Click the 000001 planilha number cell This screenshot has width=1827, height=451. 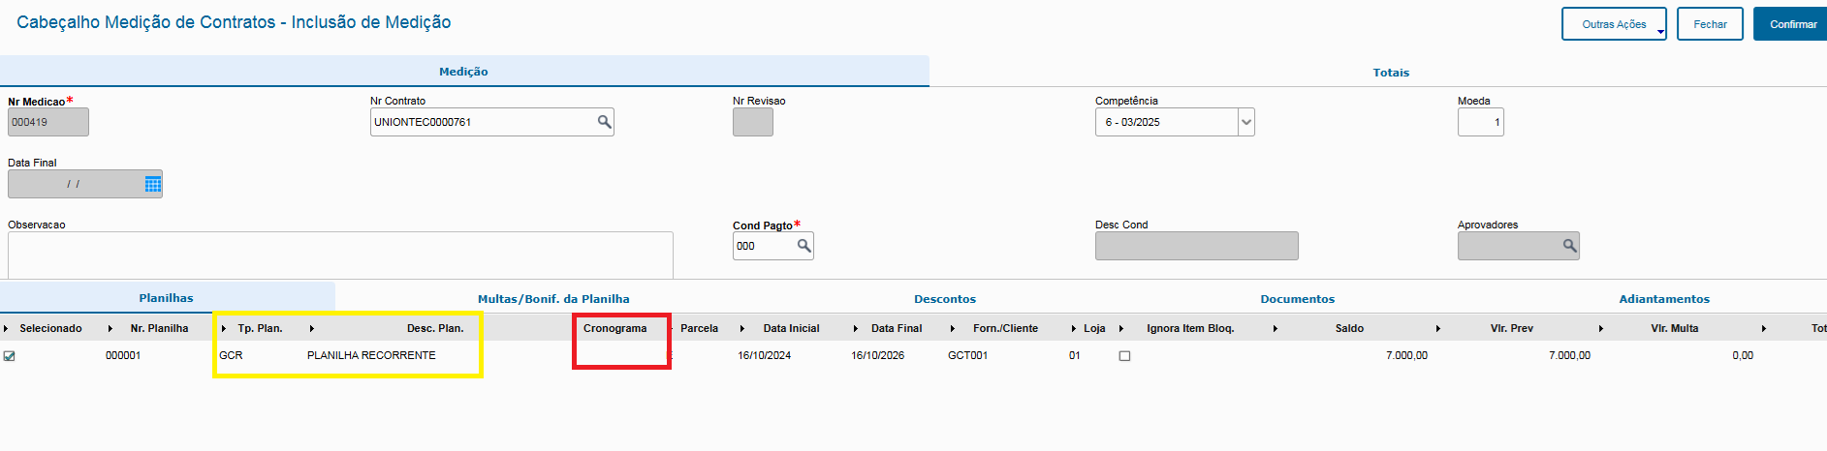click(x=123, y=356)
